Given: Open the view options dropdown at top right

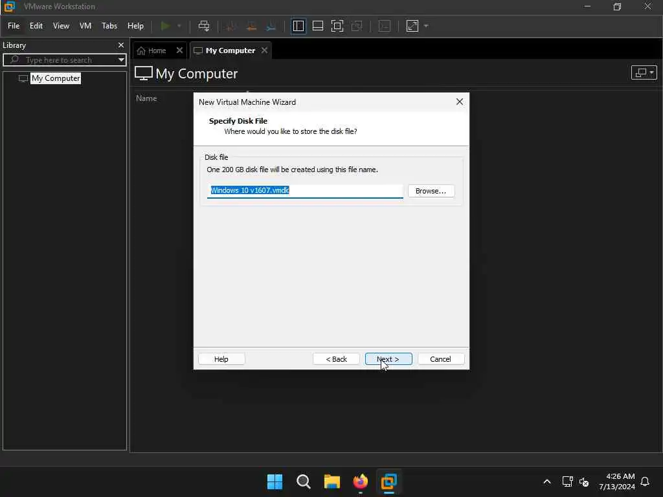Looking at the screenshot, I should 644,72.
